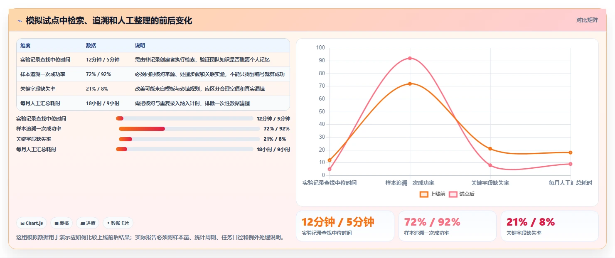This screenshot has width=615, height=258.
Task: Click the panel title 模拟试点中检索、追溯和人工整理的前后变化
Action: click(x=109, y=21)
